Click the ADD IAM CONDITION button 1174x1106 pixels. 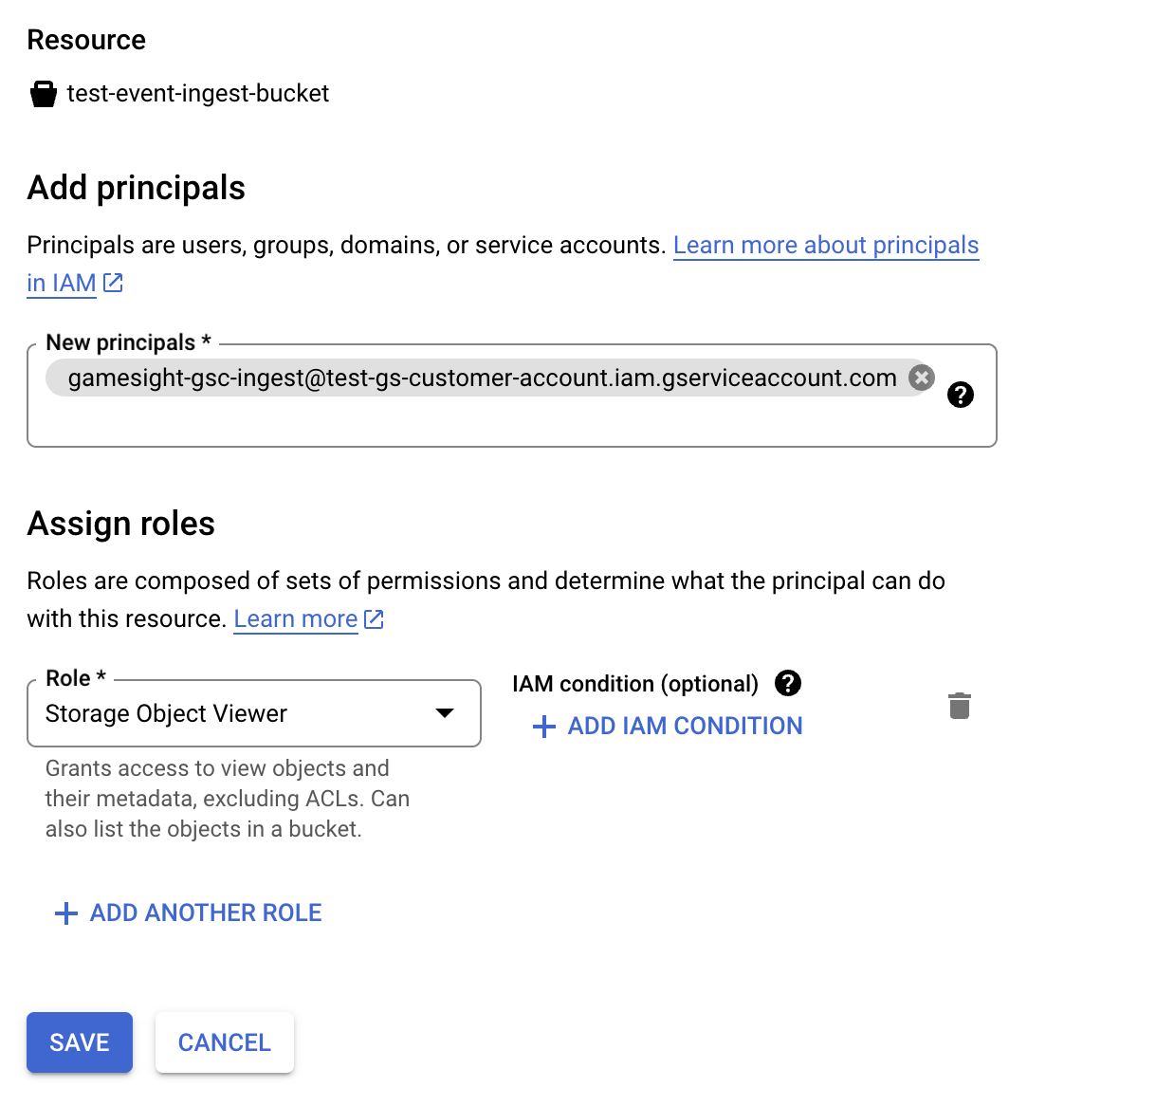click(668, 727)
